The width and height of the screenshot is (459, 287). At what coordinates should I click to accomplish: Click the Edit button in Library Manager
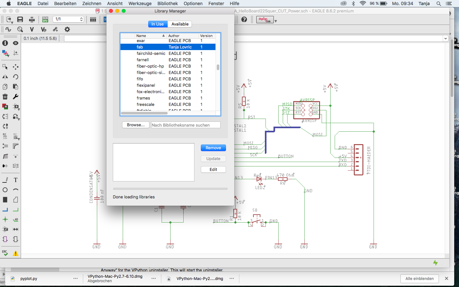click(x=213, y=170)
